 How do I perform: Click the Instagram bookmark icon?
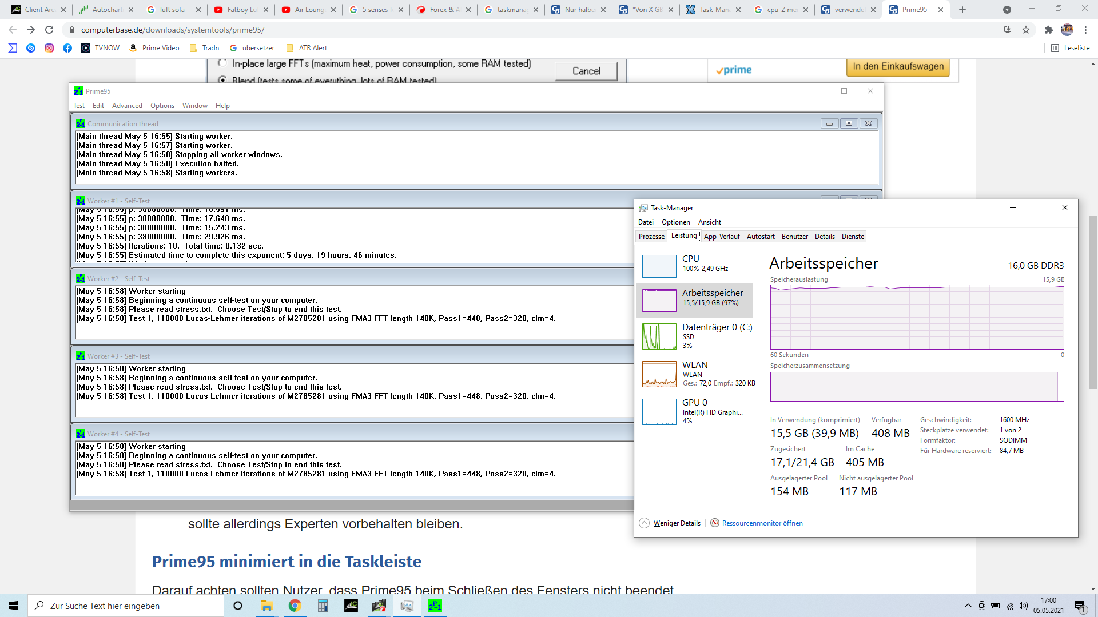(49, 48)
